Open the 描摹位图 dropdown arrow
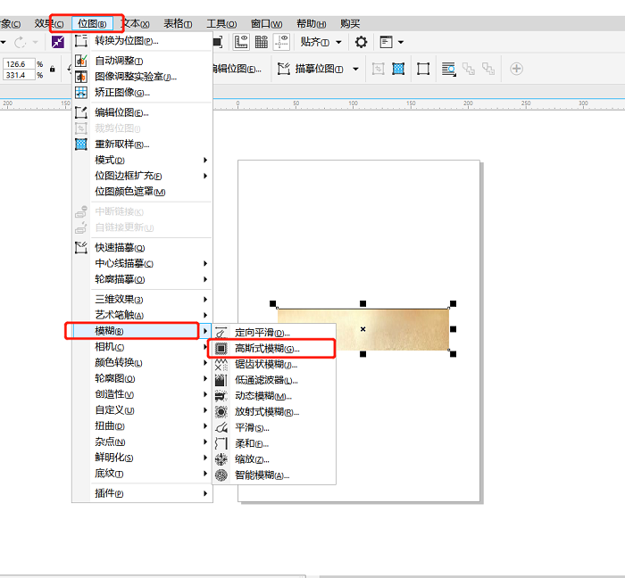 tap(355, 69)
